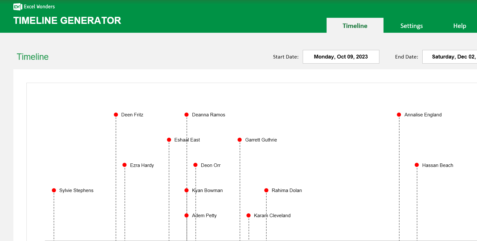Select the Deanna Ramos milestone marker
Screen dimensions: 477x241
[187, 114]
